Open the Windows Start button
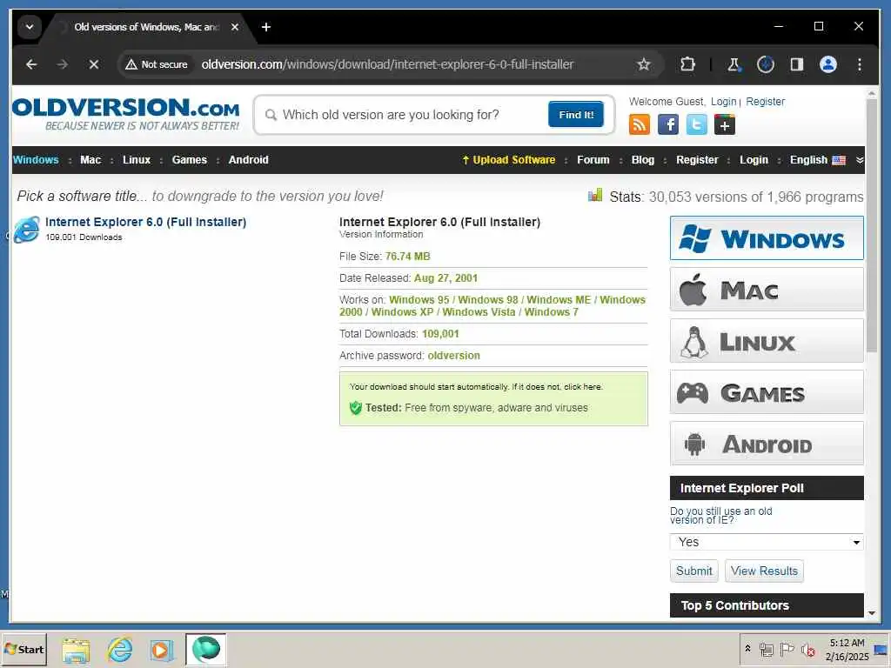This screenshot has height=668, width=891. (x=23, y=649)
